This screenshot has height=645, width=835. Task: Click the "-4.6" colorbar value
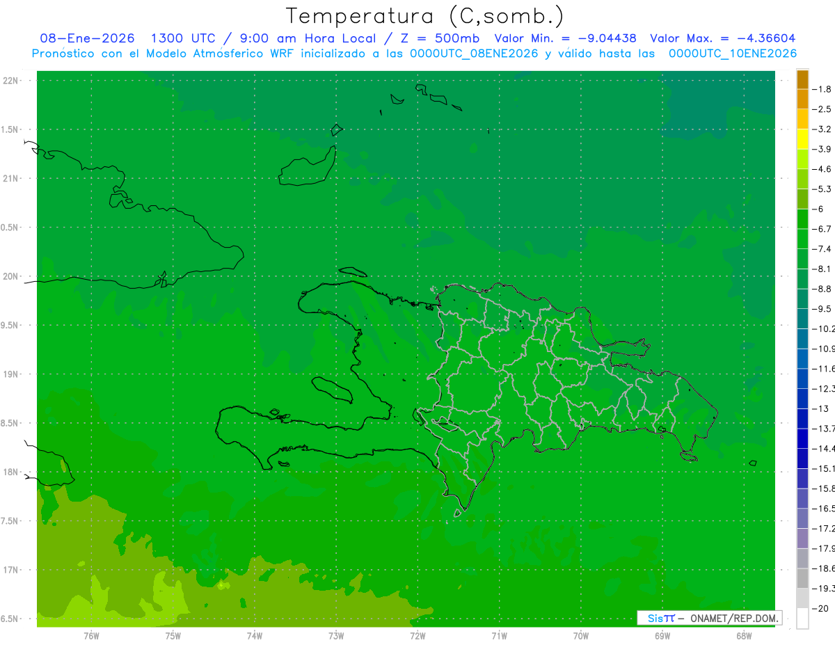pos(822,169)
